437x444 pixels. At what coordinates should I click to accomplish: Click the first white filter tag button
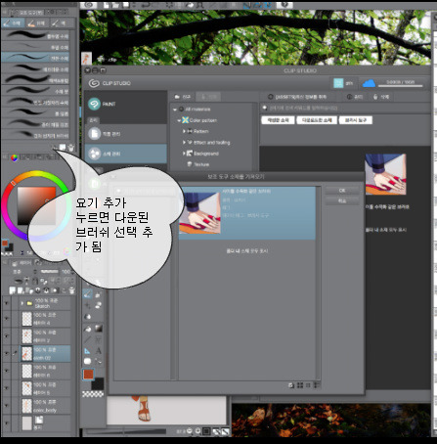(x=278, y=120)
